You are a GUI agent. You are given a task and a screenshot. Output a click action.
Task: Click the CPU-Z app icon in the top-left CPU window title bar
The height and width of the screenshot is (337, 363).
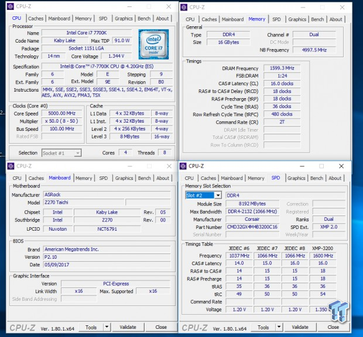tap(10, 6)
